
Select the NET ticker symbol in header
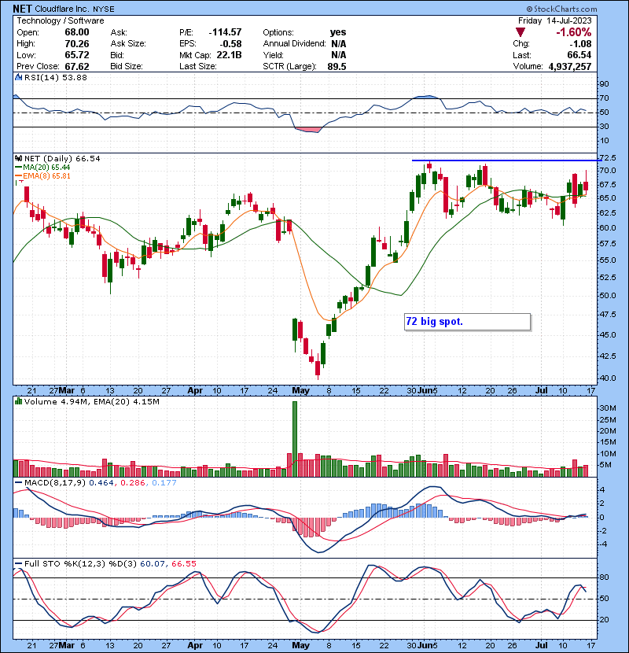(22, 9)
